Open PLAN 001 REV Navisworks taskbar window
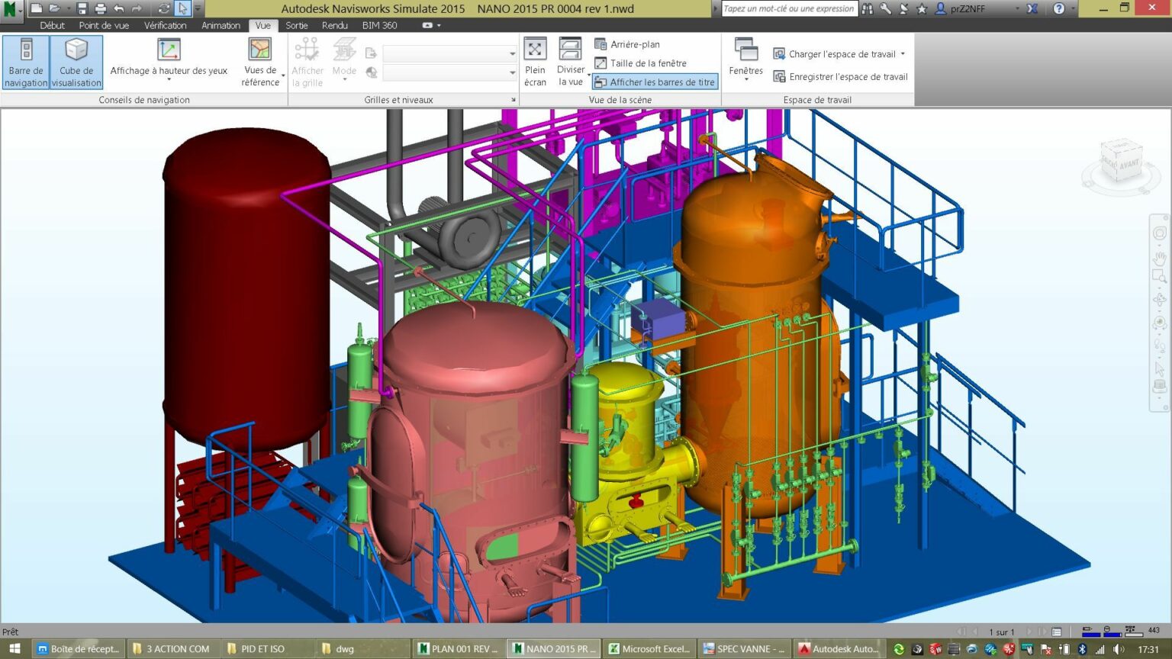This screenshot has width=1172, height=659. 458,649
